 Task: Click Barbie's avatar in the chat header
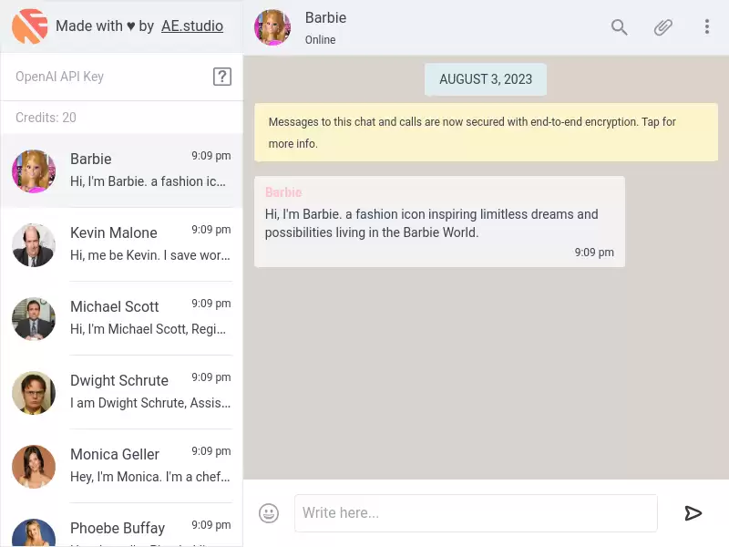[272, 27]
